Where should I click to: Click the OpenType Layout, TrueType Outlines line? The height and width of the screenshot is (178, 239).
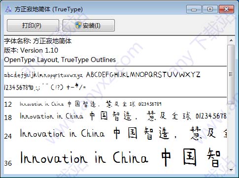coord(60,59)
